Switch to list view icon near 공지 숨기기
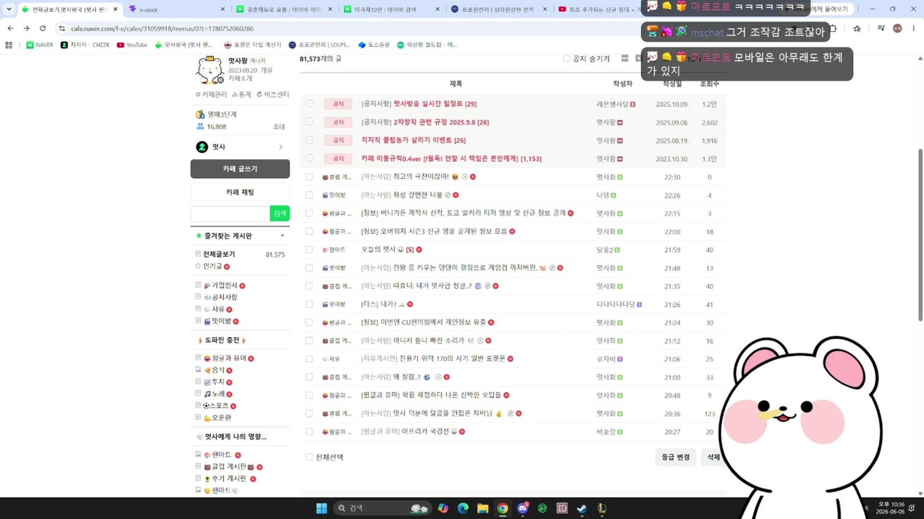This screenshot has height=519, width=924. 625,58
